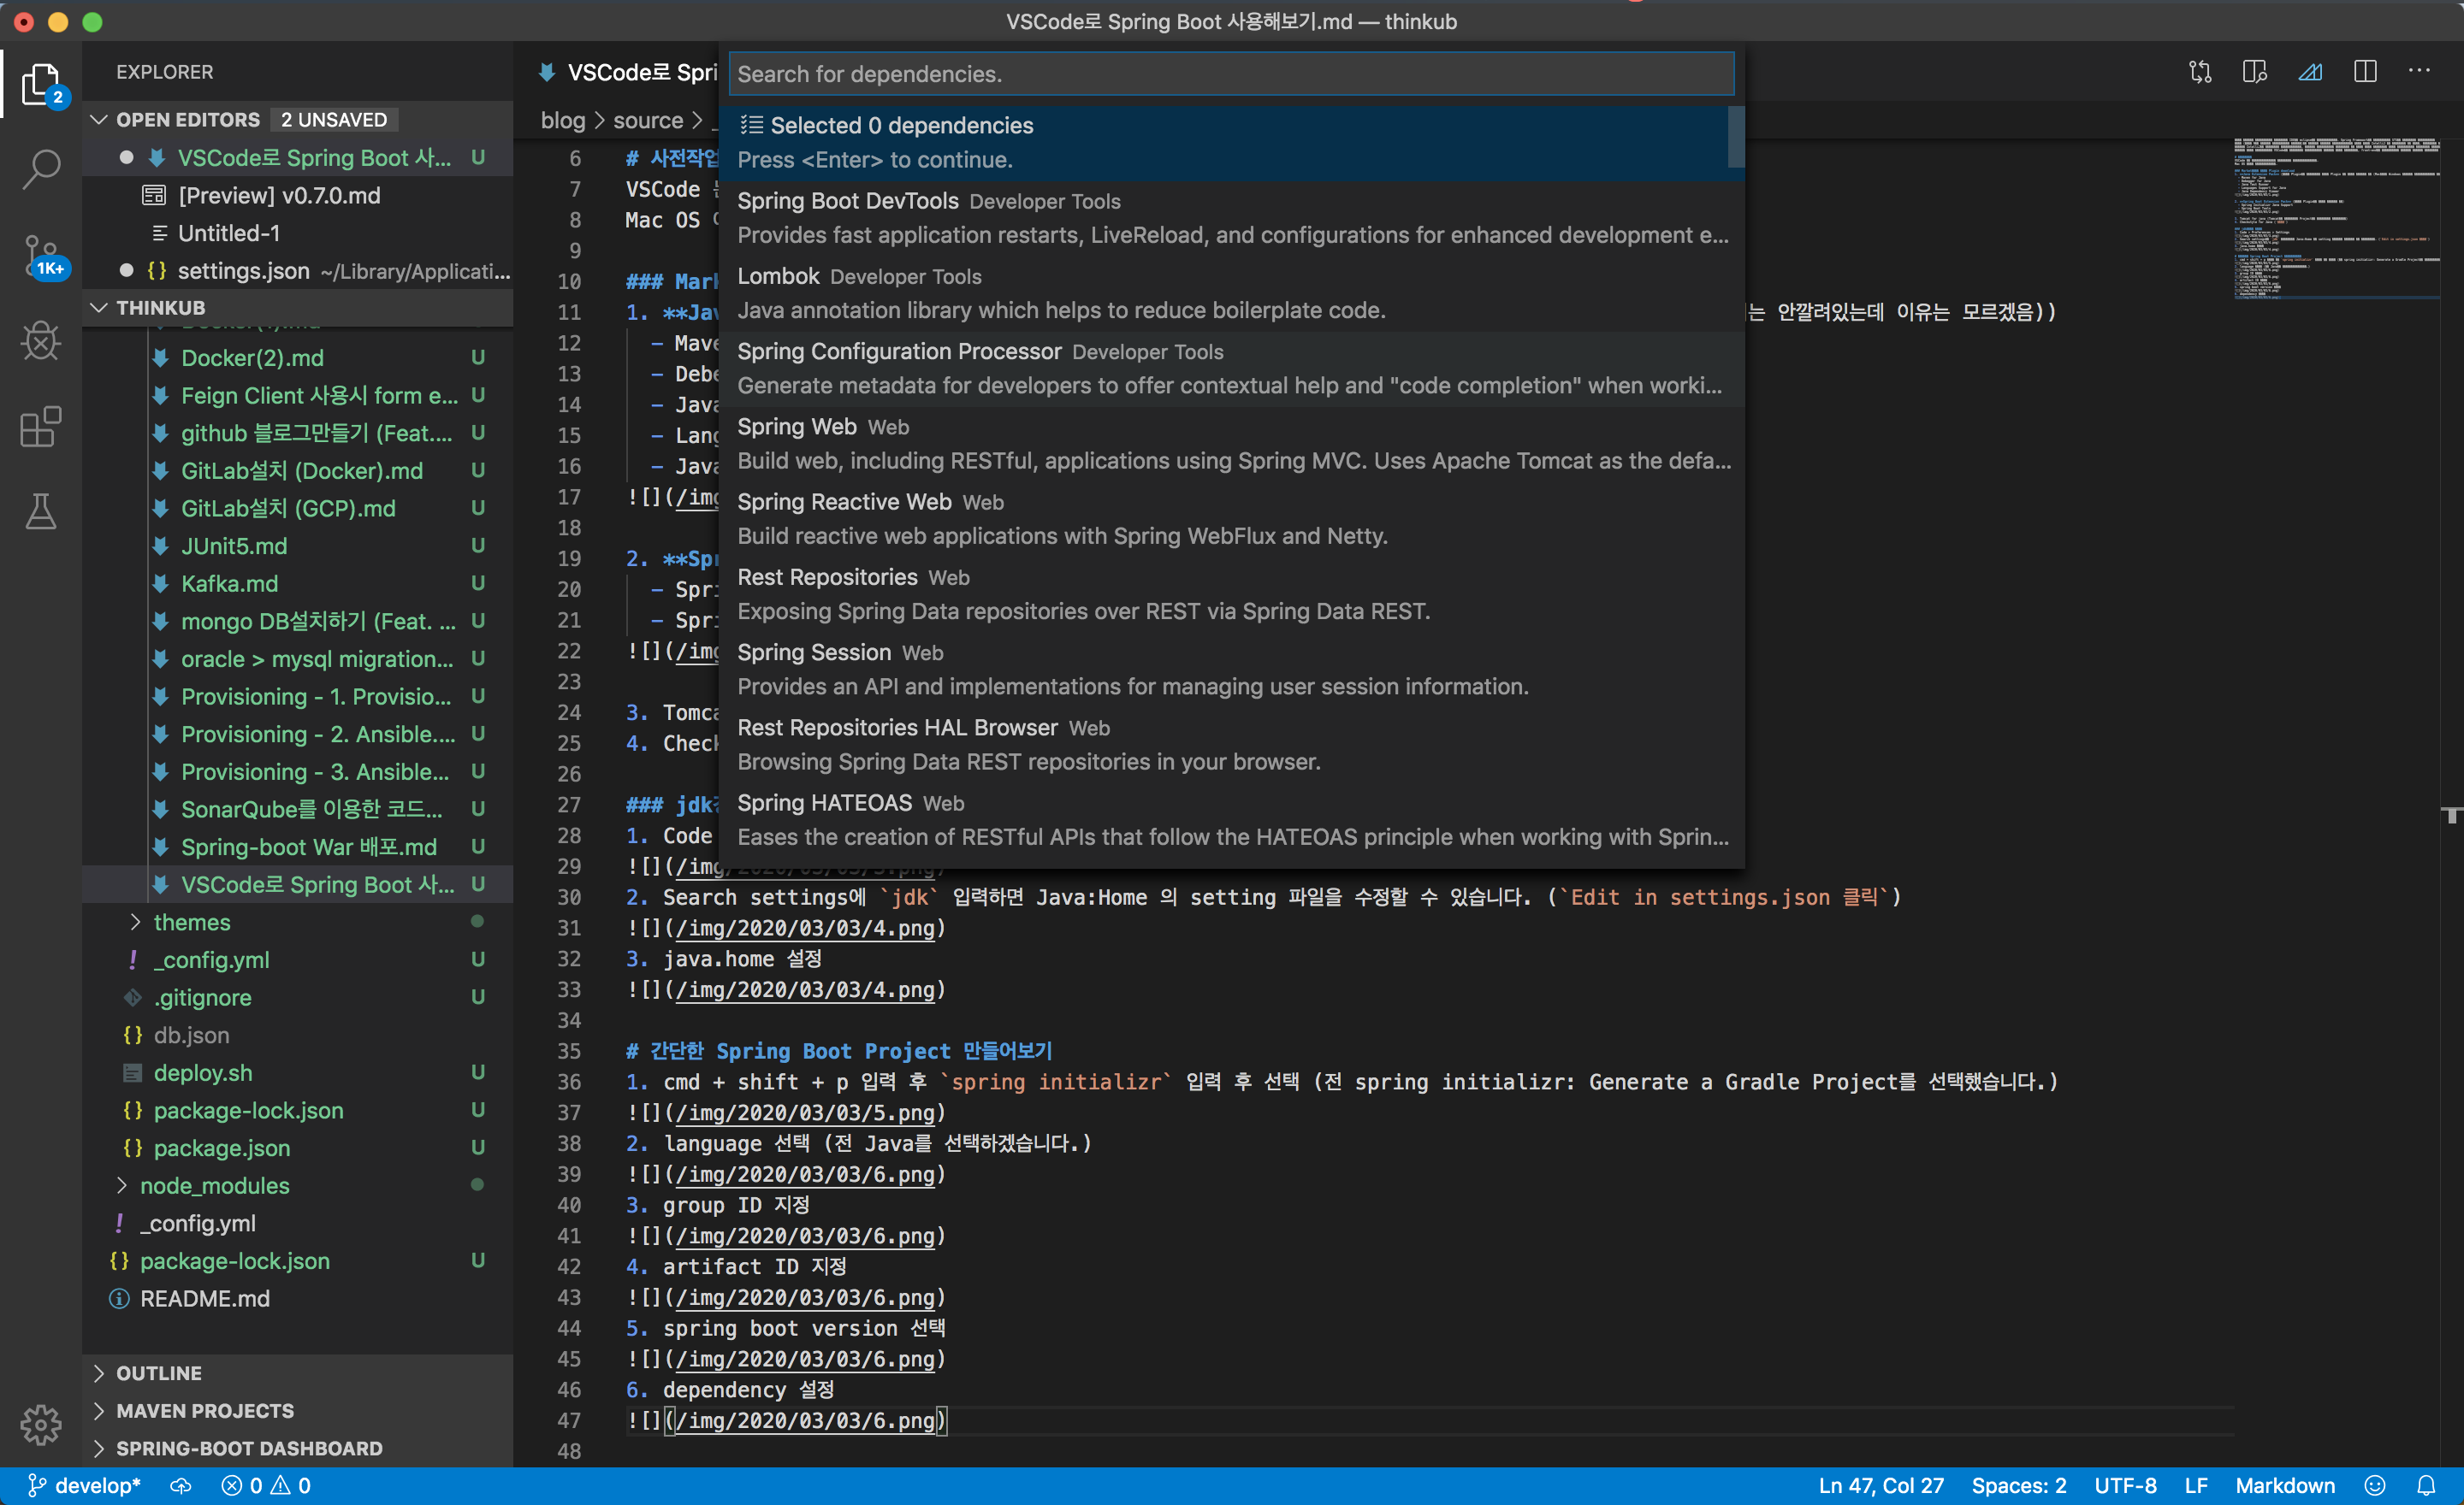Click the editor minimap preview

coord(2337,218)
